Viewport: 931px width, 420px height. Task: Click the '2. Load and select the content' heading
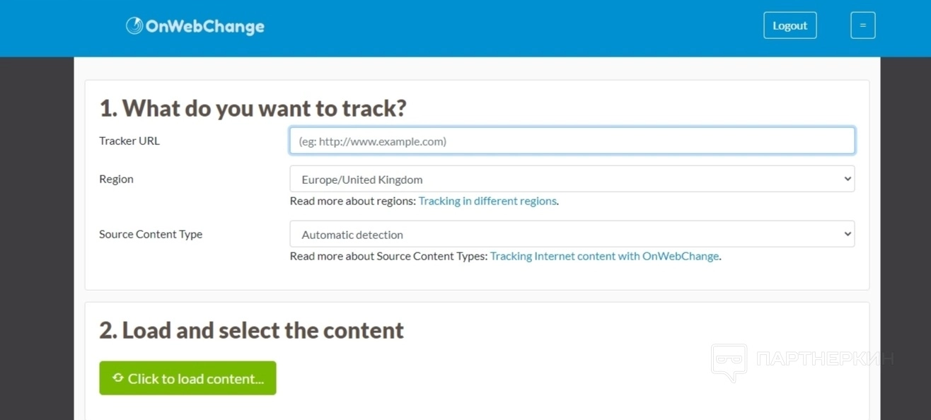(x=251, y=330)
